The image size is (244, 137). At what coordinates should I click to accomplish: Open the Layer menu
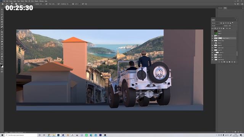click(x=15, y=1)
